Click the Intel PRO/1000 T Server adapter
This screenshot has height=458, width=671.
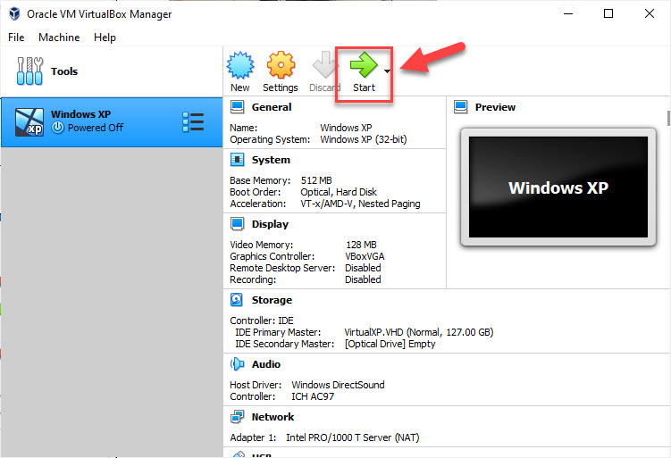pos(353,437)
